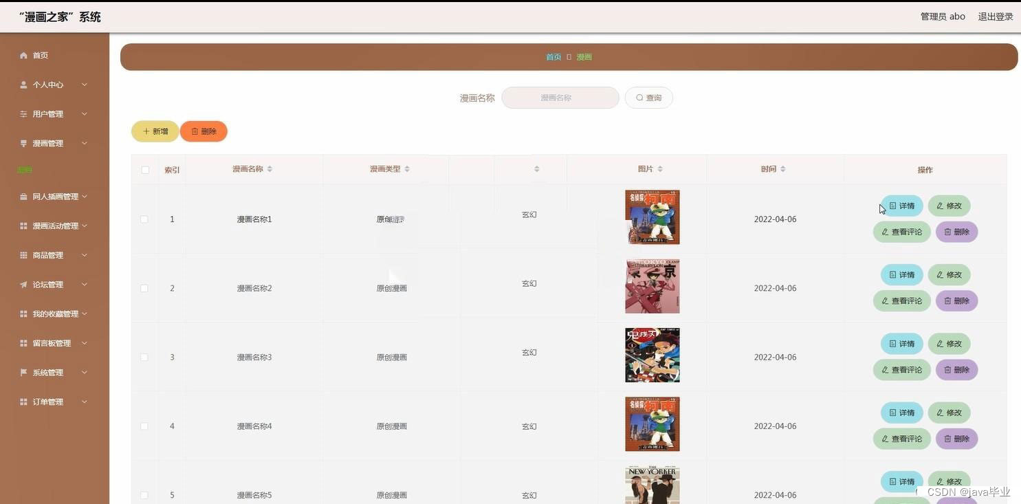Viewport: 1021px width, 504px height.
Task: Click the sliders icon beside 用户管理
Action: pyautogui.click(x=23, y=114)
